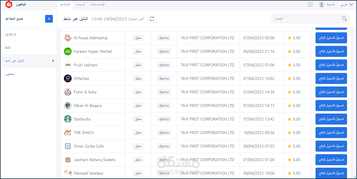Click the Jawhart Alsharq Sweets name

tap(95, 160)
